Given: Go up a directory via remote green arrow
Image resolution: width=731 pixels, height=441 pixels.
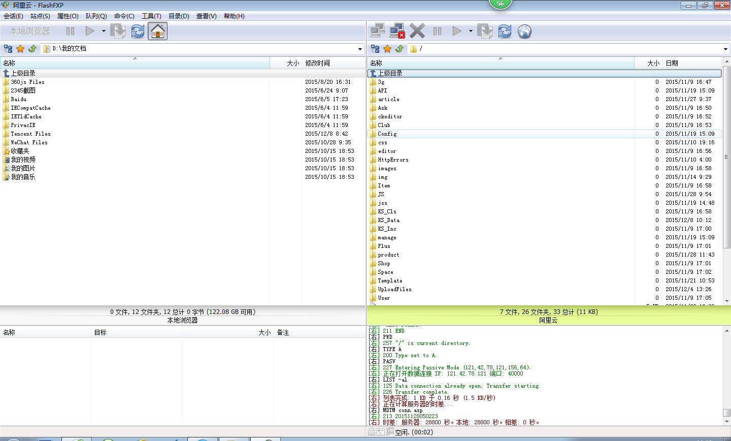Looking at the screenshot, I should click(400, 49).
